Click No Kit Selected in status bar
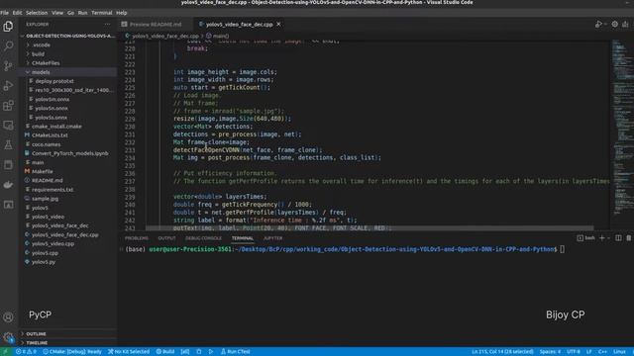The image size is (634, 356). (129, 352)
